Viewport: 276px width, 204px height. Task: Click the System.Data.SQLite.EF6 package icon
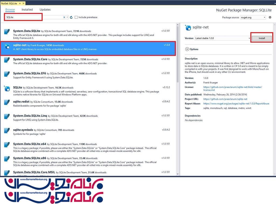7,74
